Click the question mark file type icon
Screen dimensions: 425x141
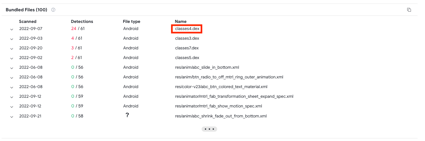click(x=127, y=115)
